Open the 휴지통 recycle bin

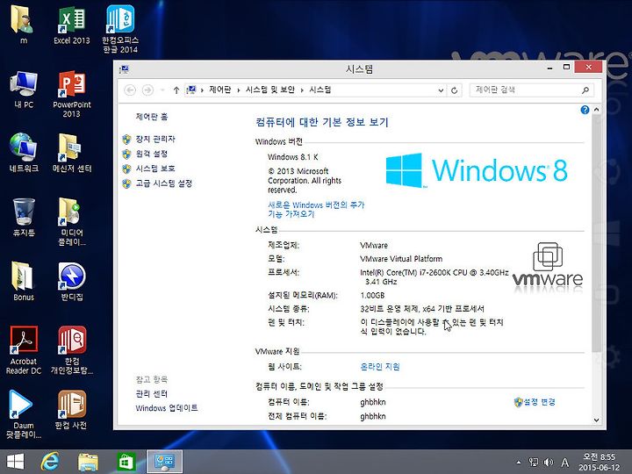pos(24,217)
